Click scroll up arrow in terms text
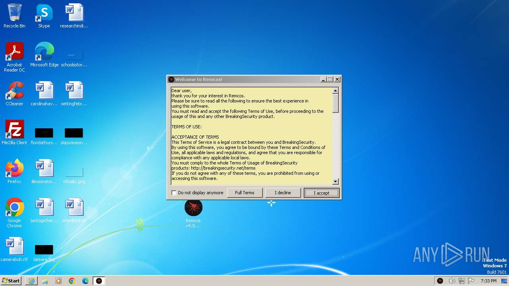Viewport: 509px width, 286px height. (335, 91)
